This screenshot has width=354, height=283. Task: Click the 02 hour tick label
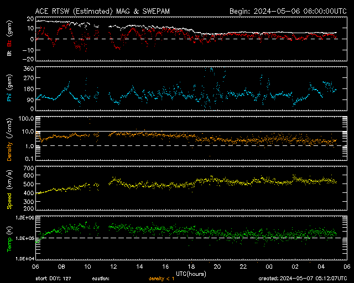(x=295, y=267)
